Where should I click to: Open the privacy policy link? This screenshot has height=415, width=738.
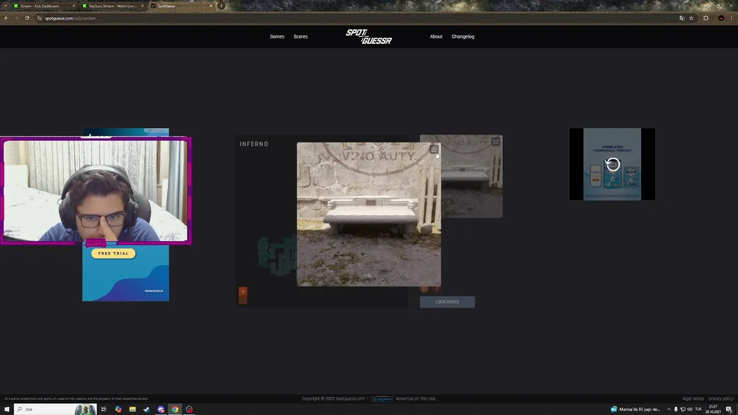point(721,399)
